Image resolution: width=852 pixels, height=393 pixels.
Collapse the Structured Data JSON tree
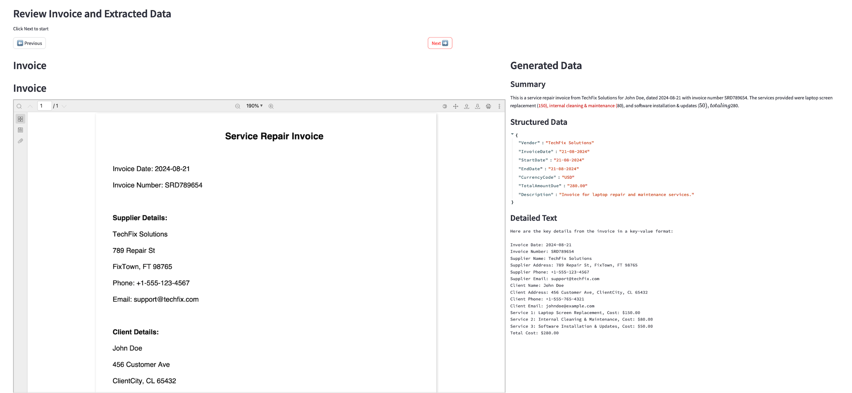[512, 134]
